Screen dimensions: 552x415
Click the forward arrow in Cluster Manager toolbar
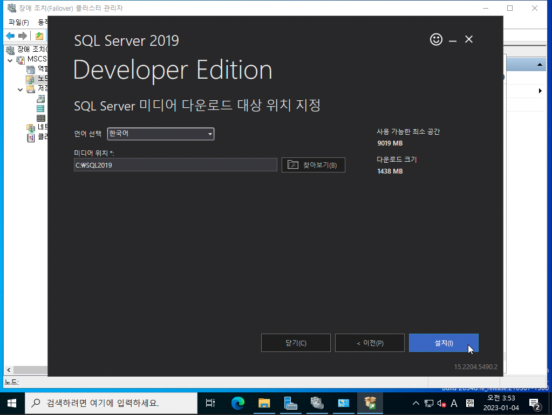tap(23, 36)
